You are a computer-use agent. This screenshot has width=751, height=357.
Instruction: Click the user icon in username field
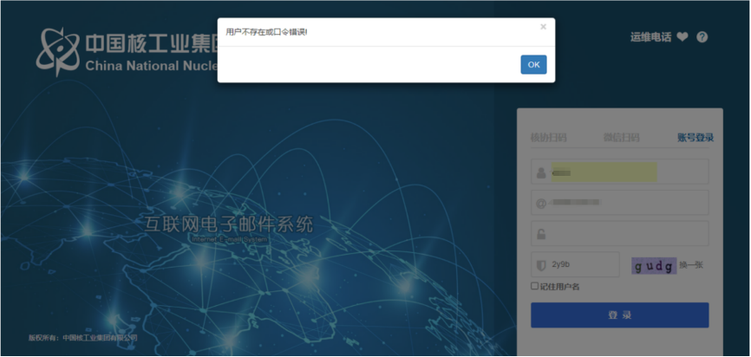click(x=541, y=172)
